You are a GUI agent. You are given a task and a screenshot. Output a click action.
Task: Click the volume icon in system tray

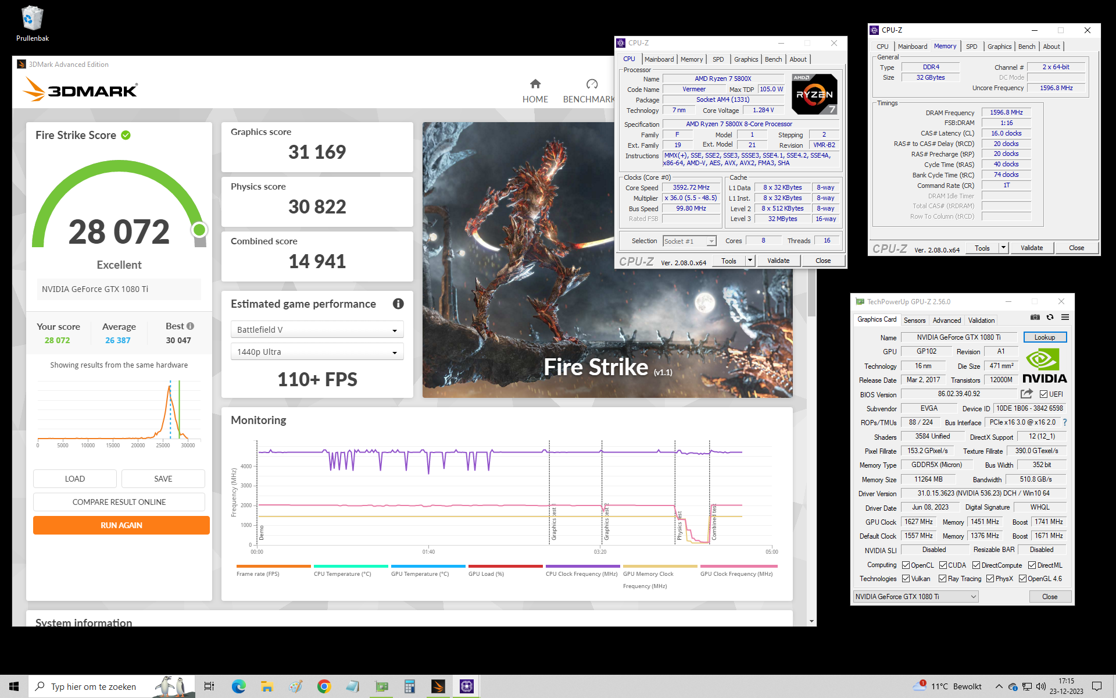pos(1041,686)
